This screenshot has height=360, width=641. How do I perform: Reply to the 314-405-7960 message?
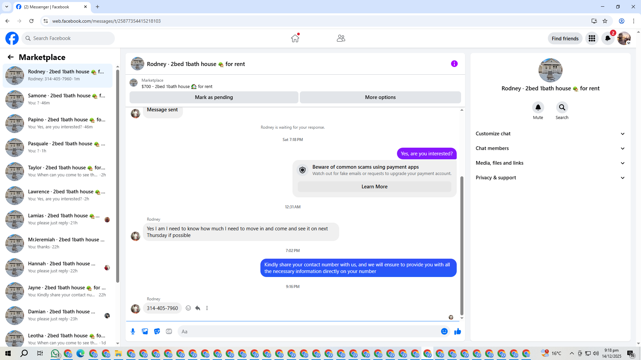pos(198,308)
